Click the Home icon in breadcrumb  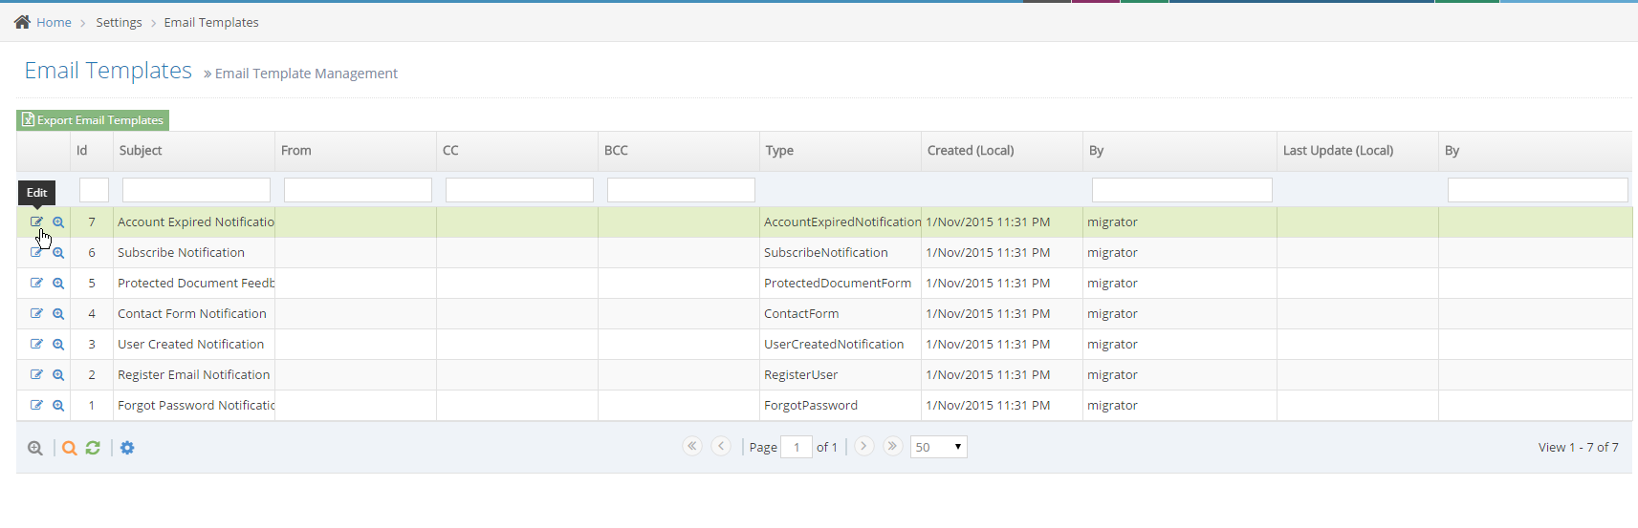22,22
